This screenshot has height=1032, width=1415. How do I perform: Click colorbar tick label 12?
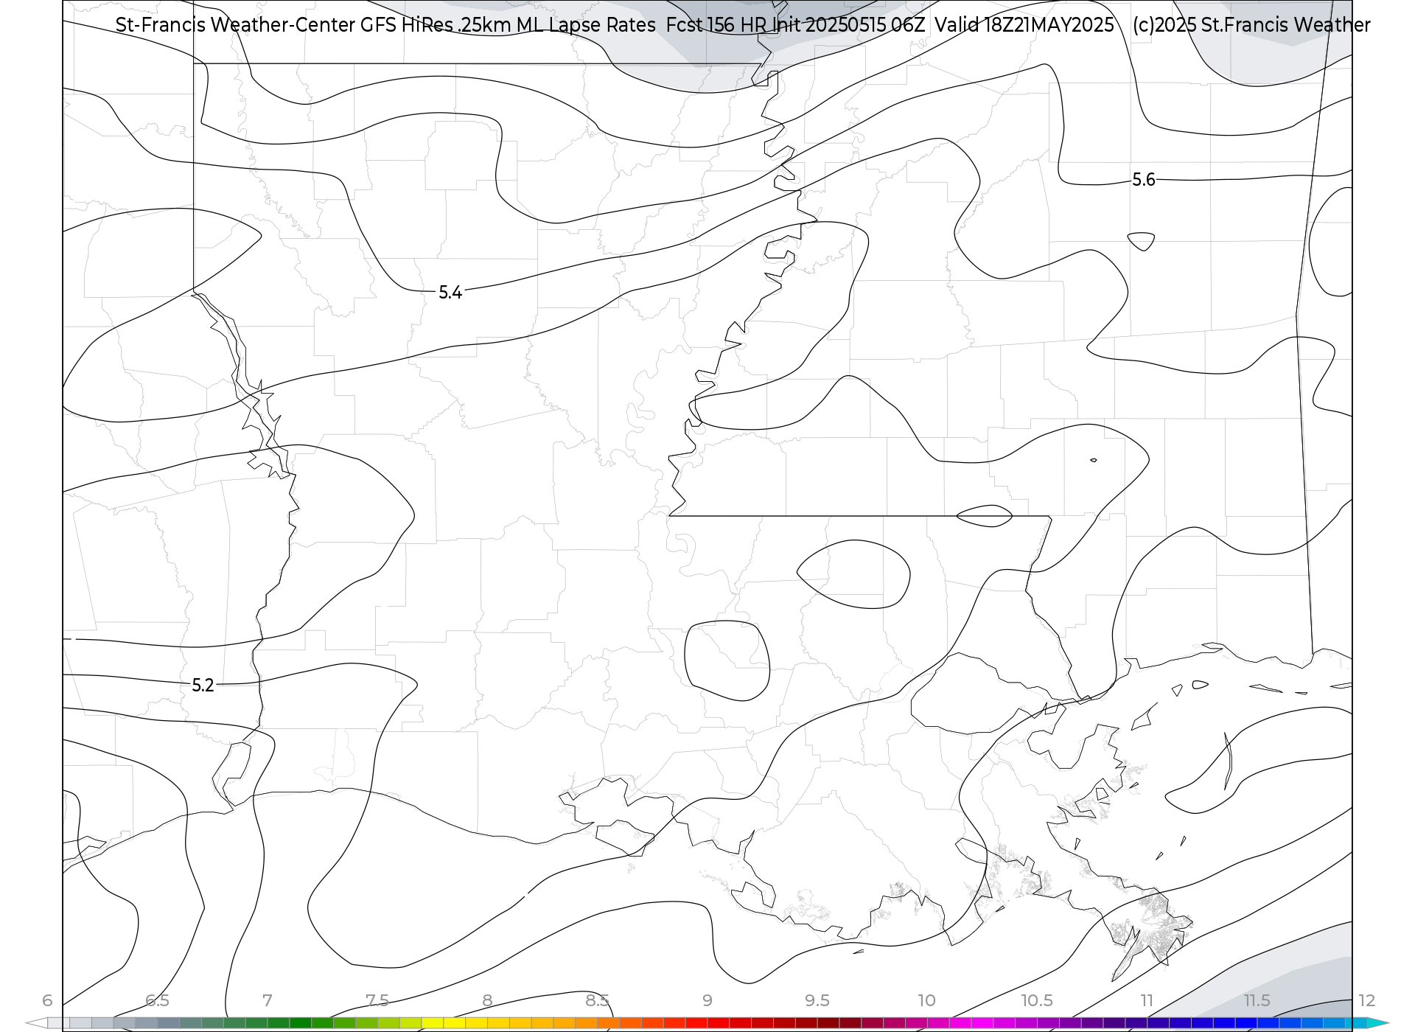tap(1367, 1000)
